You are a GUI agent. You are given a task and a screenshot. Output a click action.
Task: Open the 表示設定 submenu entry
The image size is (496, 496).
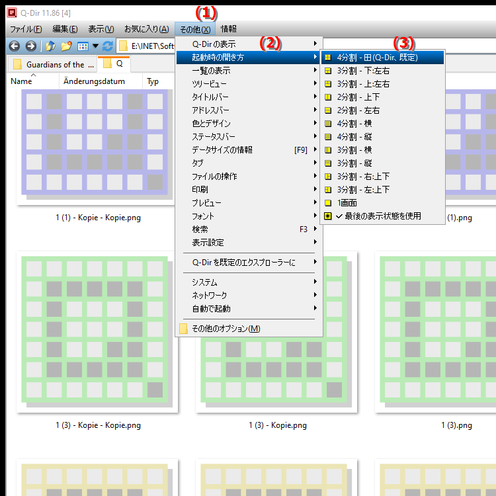click(x=249, y=243)
